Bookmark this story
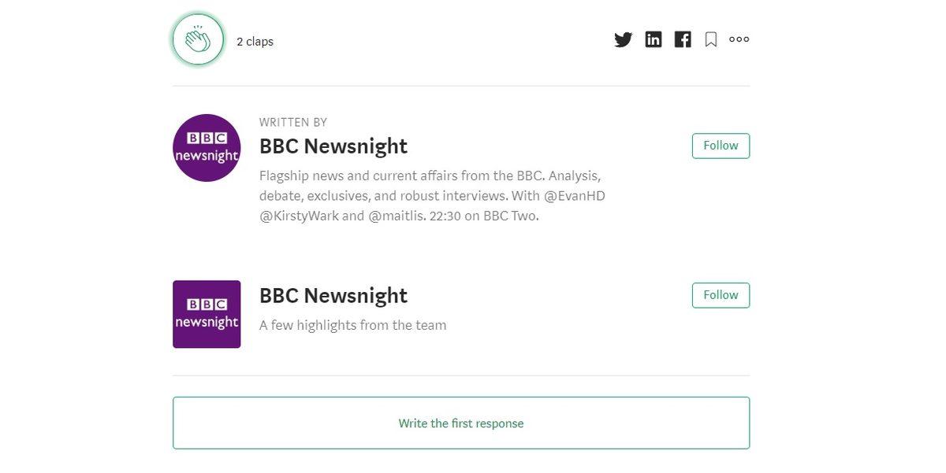The height and width of the screenshot is (473, 946). (711, 39)
